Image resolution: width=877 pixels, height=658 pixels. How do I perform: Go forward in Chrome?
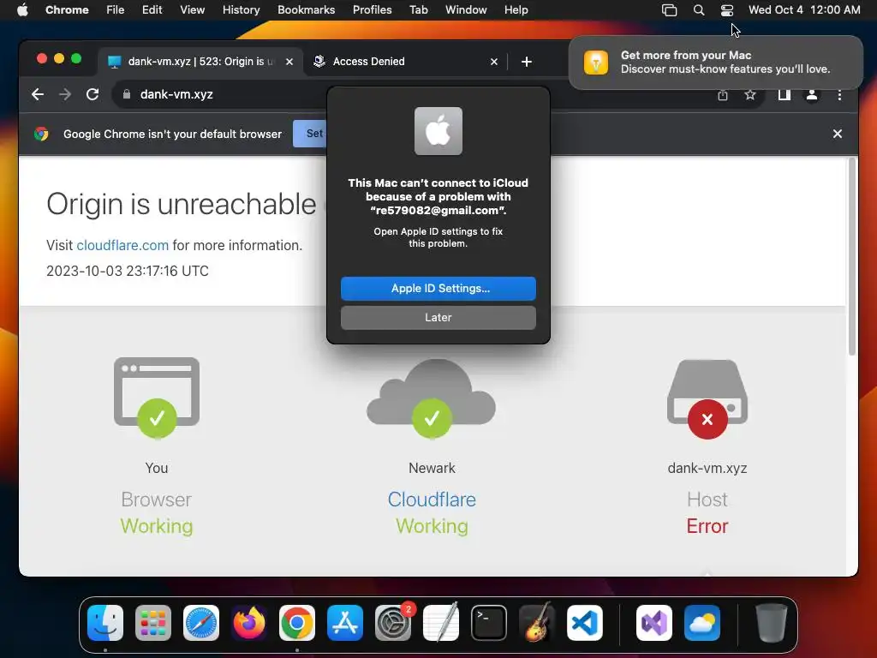(65, 94)
